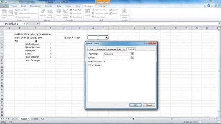Click Refresh Data in XML group
This screenshot has height=124, width=221.
(98, 17)
